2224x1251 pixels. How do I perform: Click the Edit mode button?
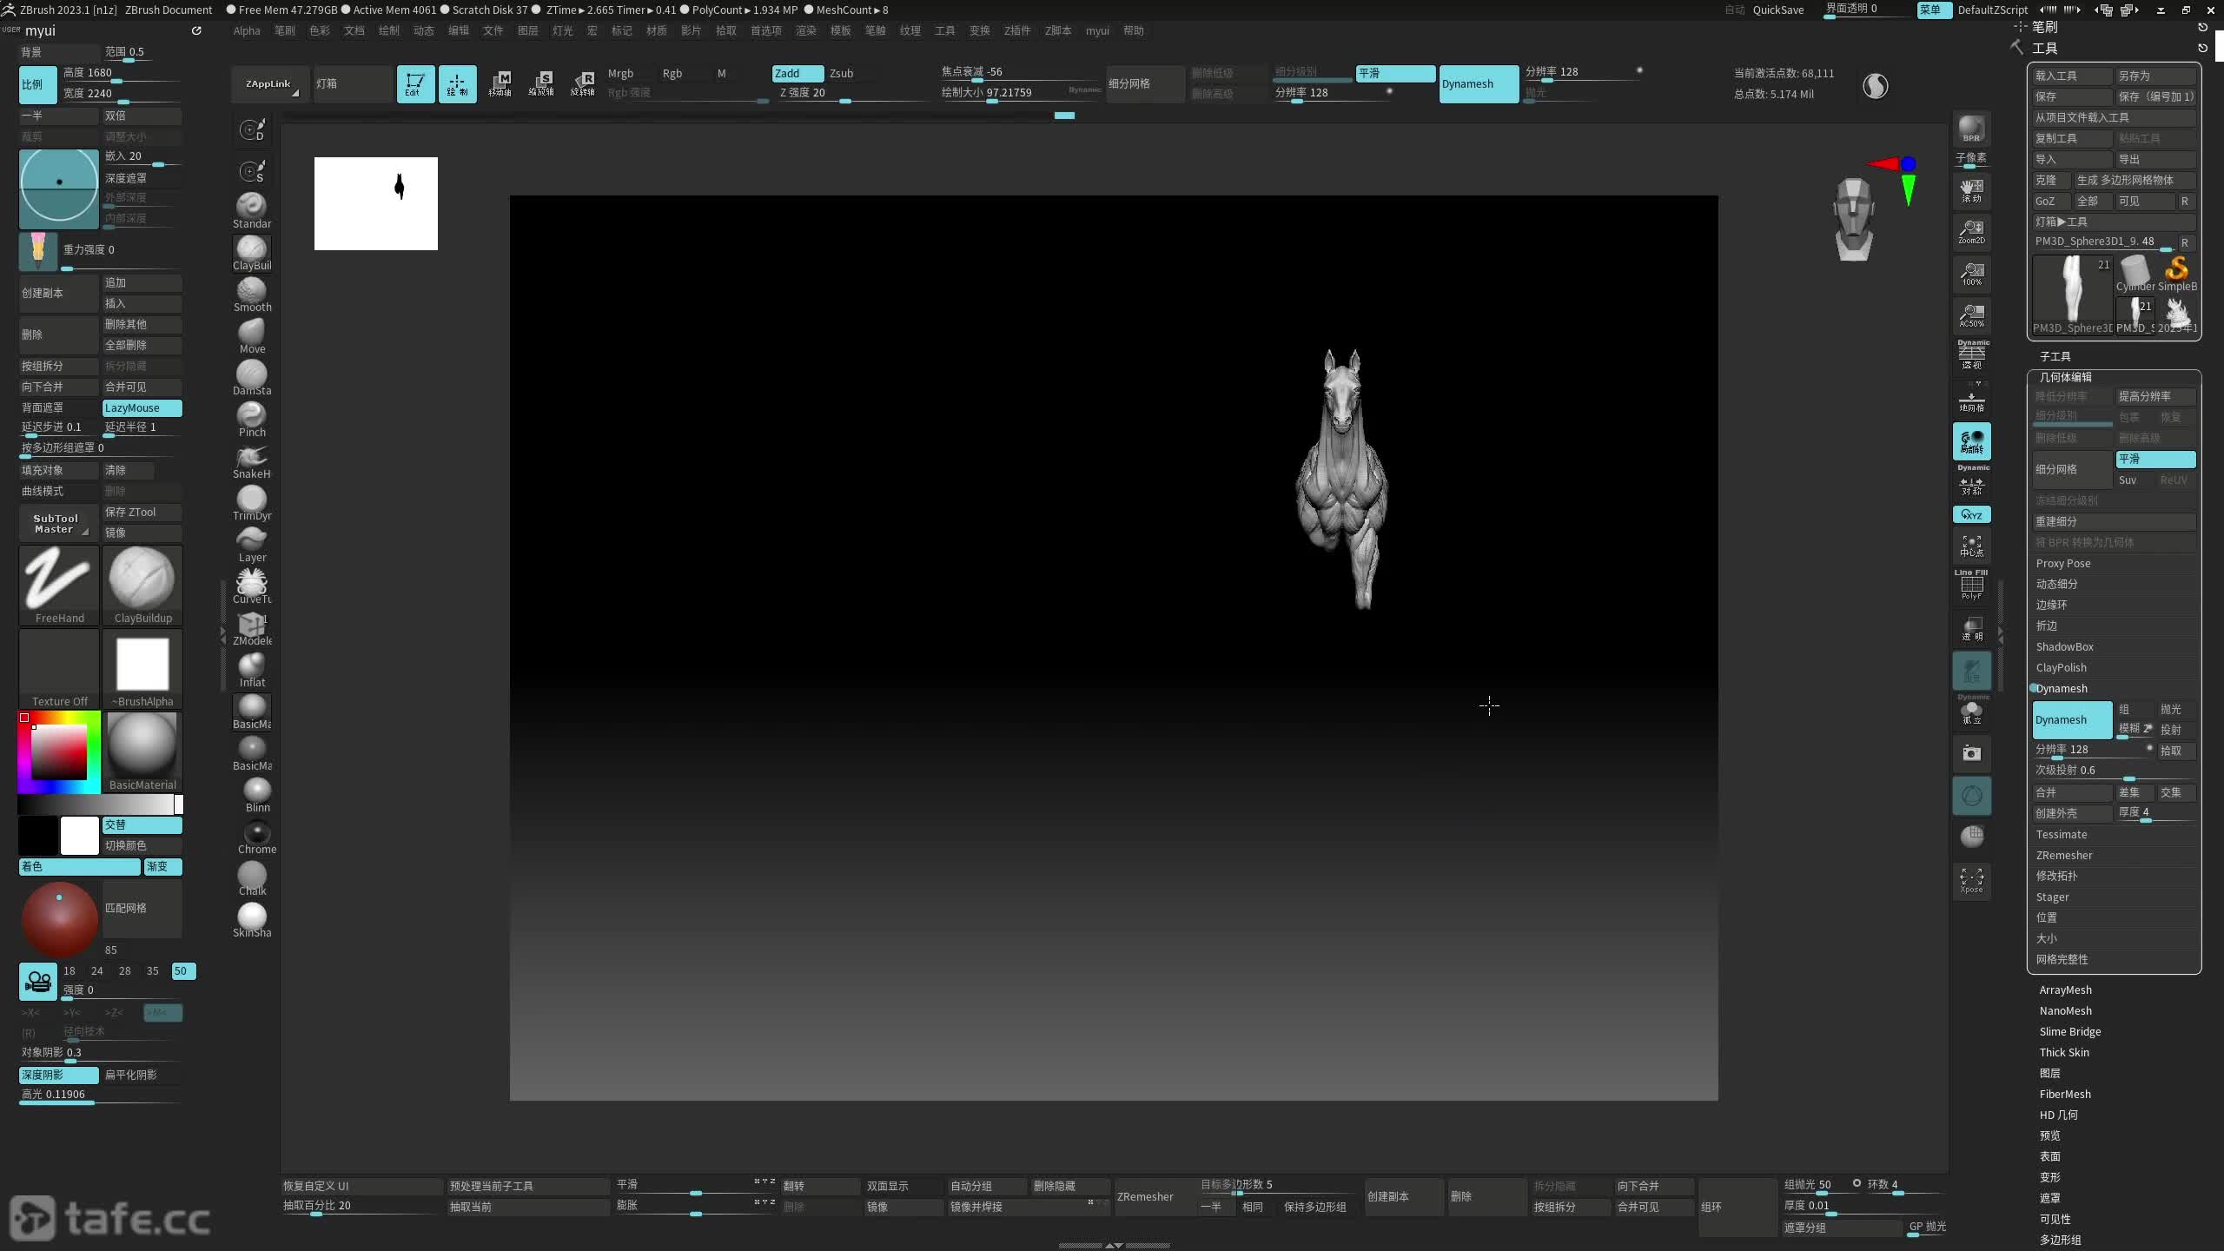(x=415, y=84)
